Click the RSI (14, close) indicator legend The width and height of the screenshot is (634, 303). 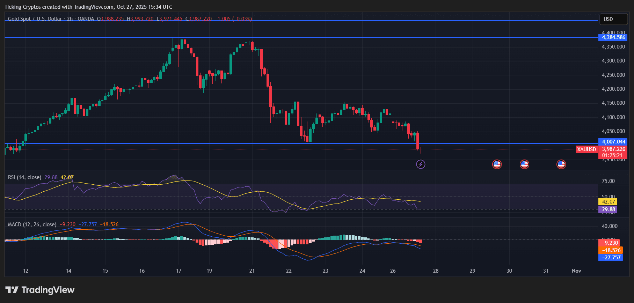(24, 177)
